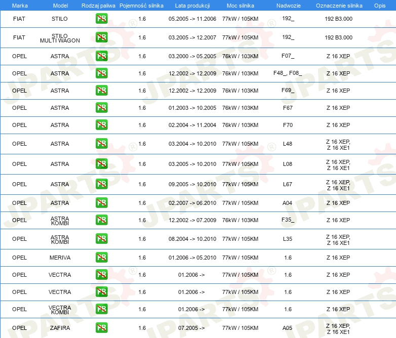Select body code F48_, F08_
The height and width of the screenshot is (338, 396).
288,73
